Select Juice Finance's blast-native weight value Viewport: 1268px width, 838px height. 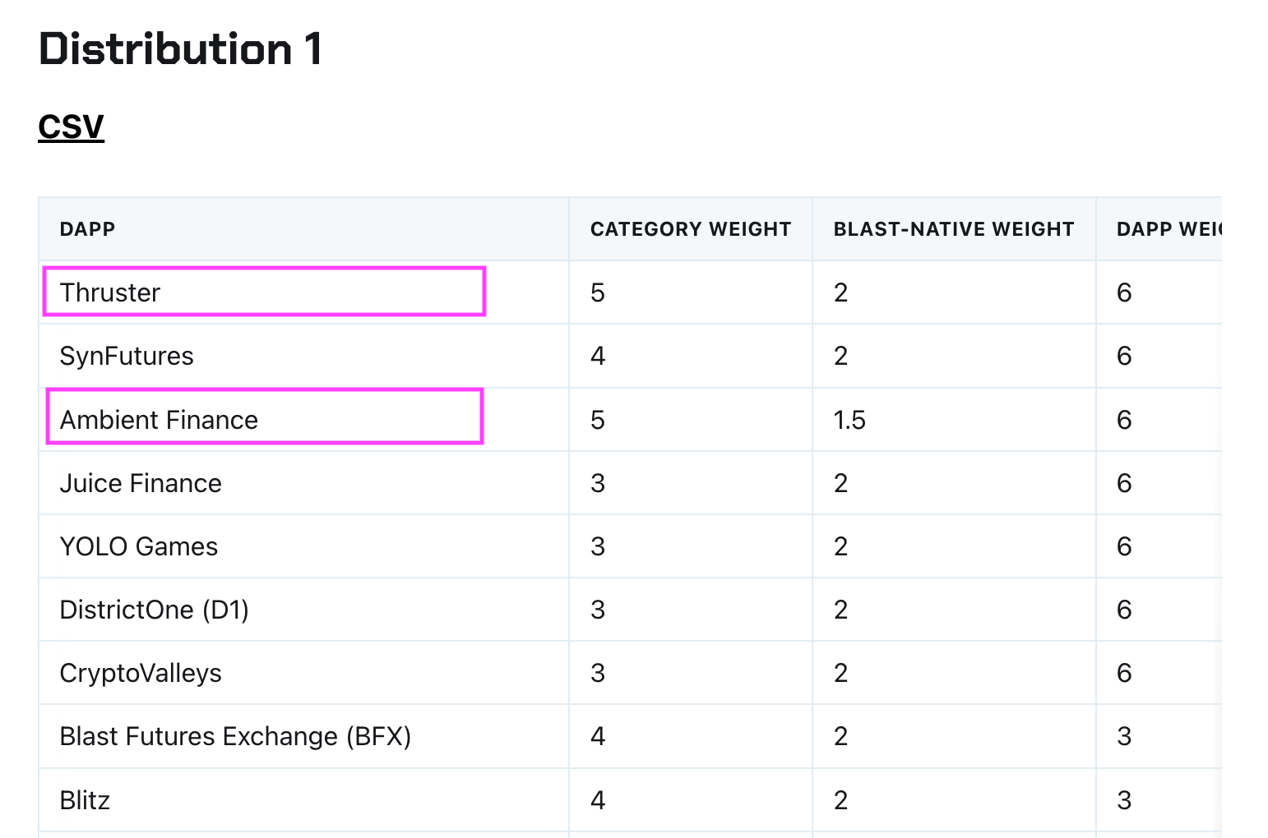point(840,483)
